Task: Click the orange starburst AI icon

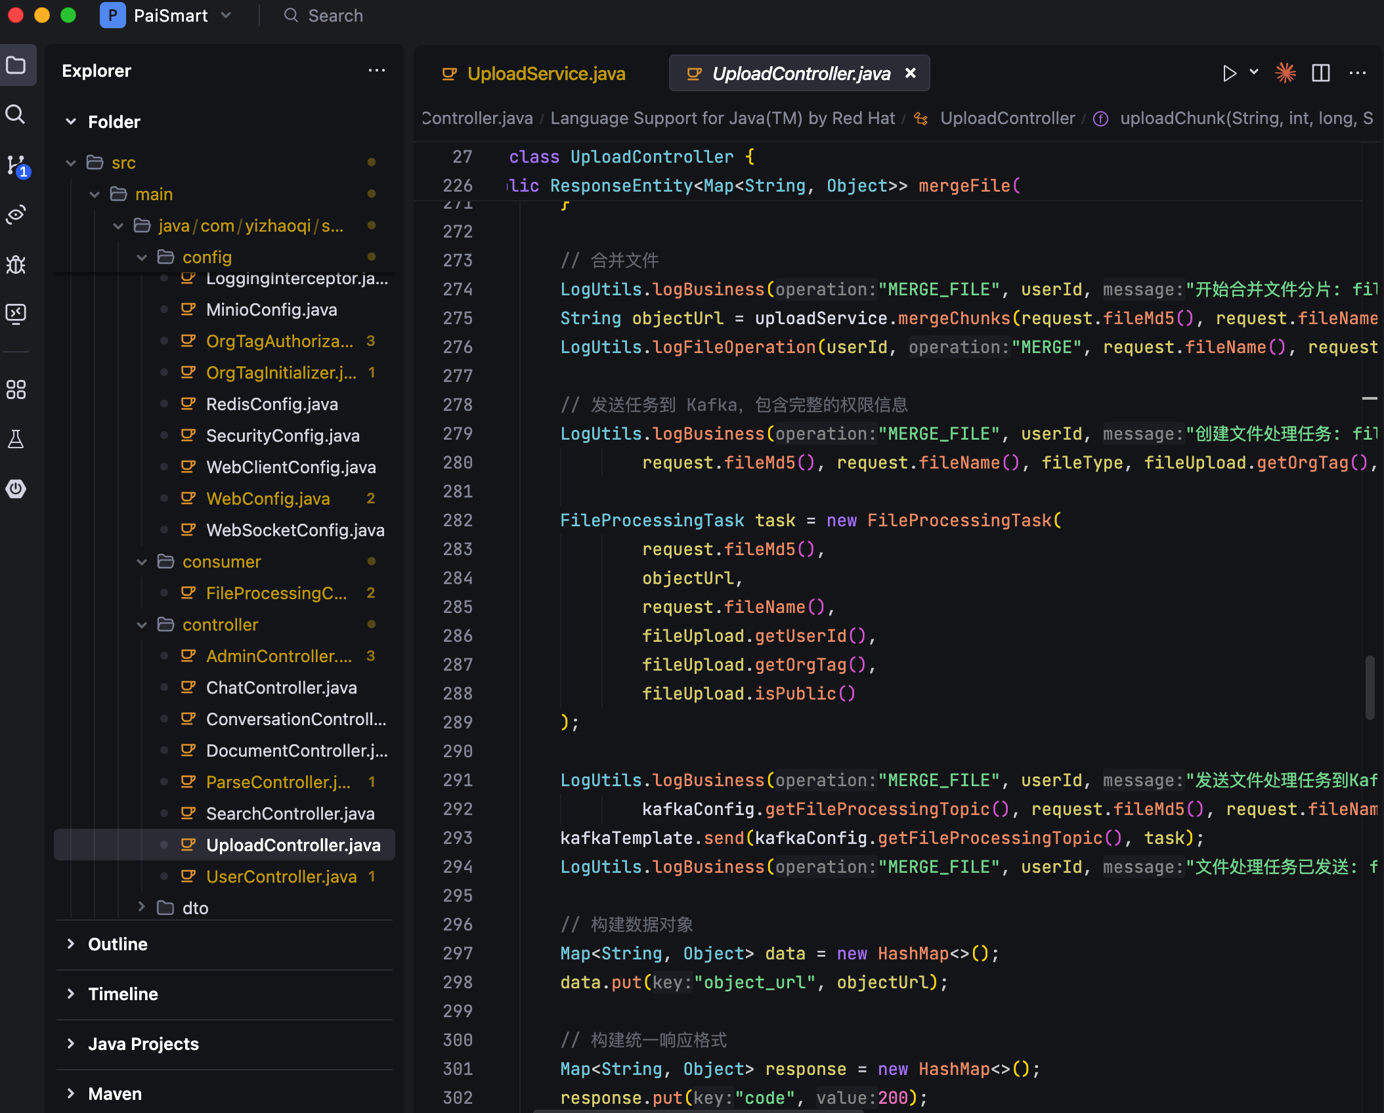Action: [1285, 73]
